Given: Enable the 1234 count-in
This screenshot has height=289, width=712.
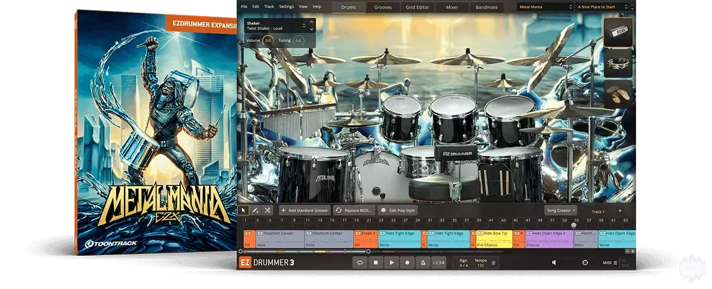Looking at the screenshot, I should pos(438,262).
